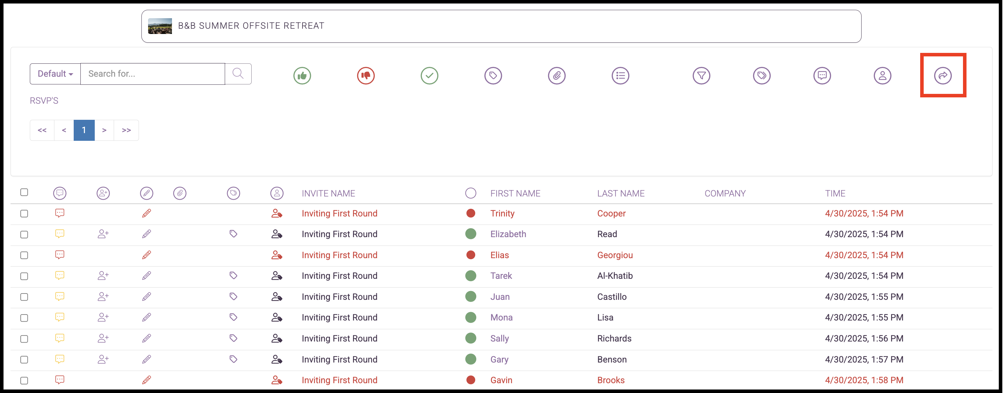This screenshot has width=1003, height=393.
Task: Click the share arrow icon in red box
Action: (943, 75)
